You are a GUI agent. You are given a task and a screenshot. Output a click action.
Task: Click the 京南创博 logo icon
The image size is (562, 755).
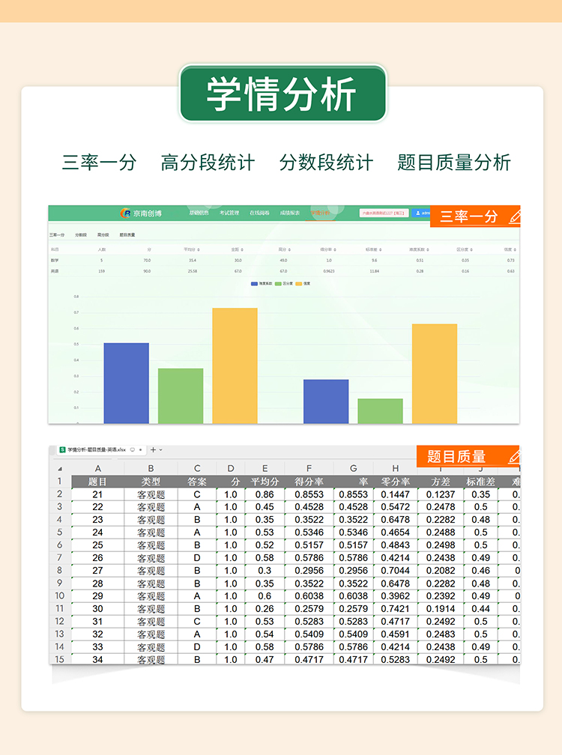point(125,213)
